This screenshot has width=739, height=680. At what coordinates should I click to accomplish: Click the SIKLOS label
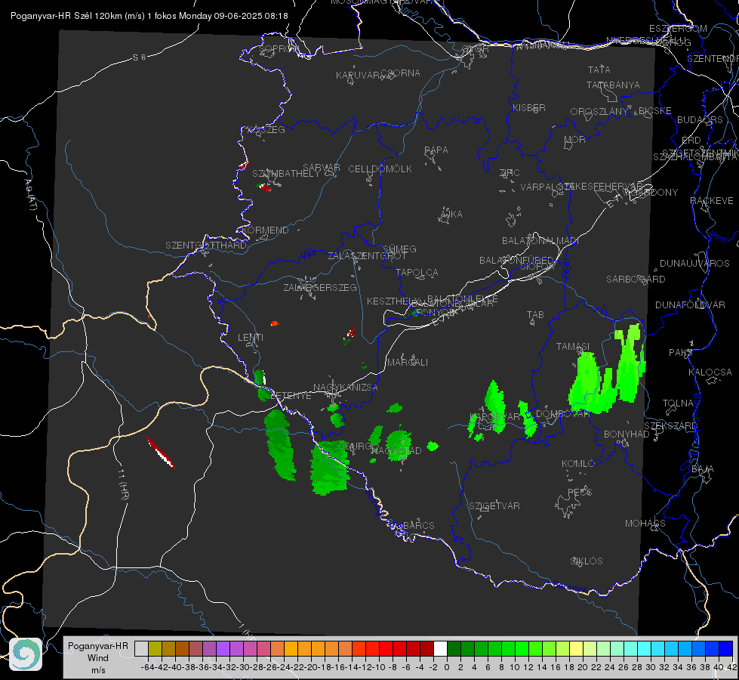coord(587,561)
